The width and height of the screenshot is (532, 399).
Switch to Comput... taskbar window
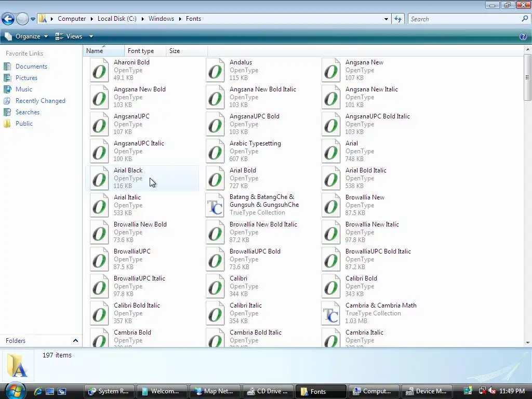pyautogui.click(x=374, y=391)
